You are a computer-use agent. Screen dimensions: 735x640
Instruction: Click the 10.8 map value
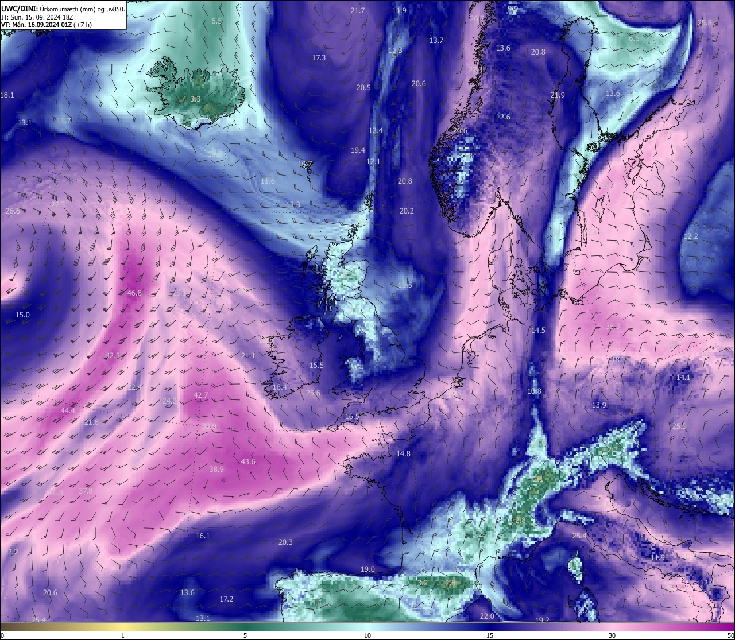(x=534, y=391)
